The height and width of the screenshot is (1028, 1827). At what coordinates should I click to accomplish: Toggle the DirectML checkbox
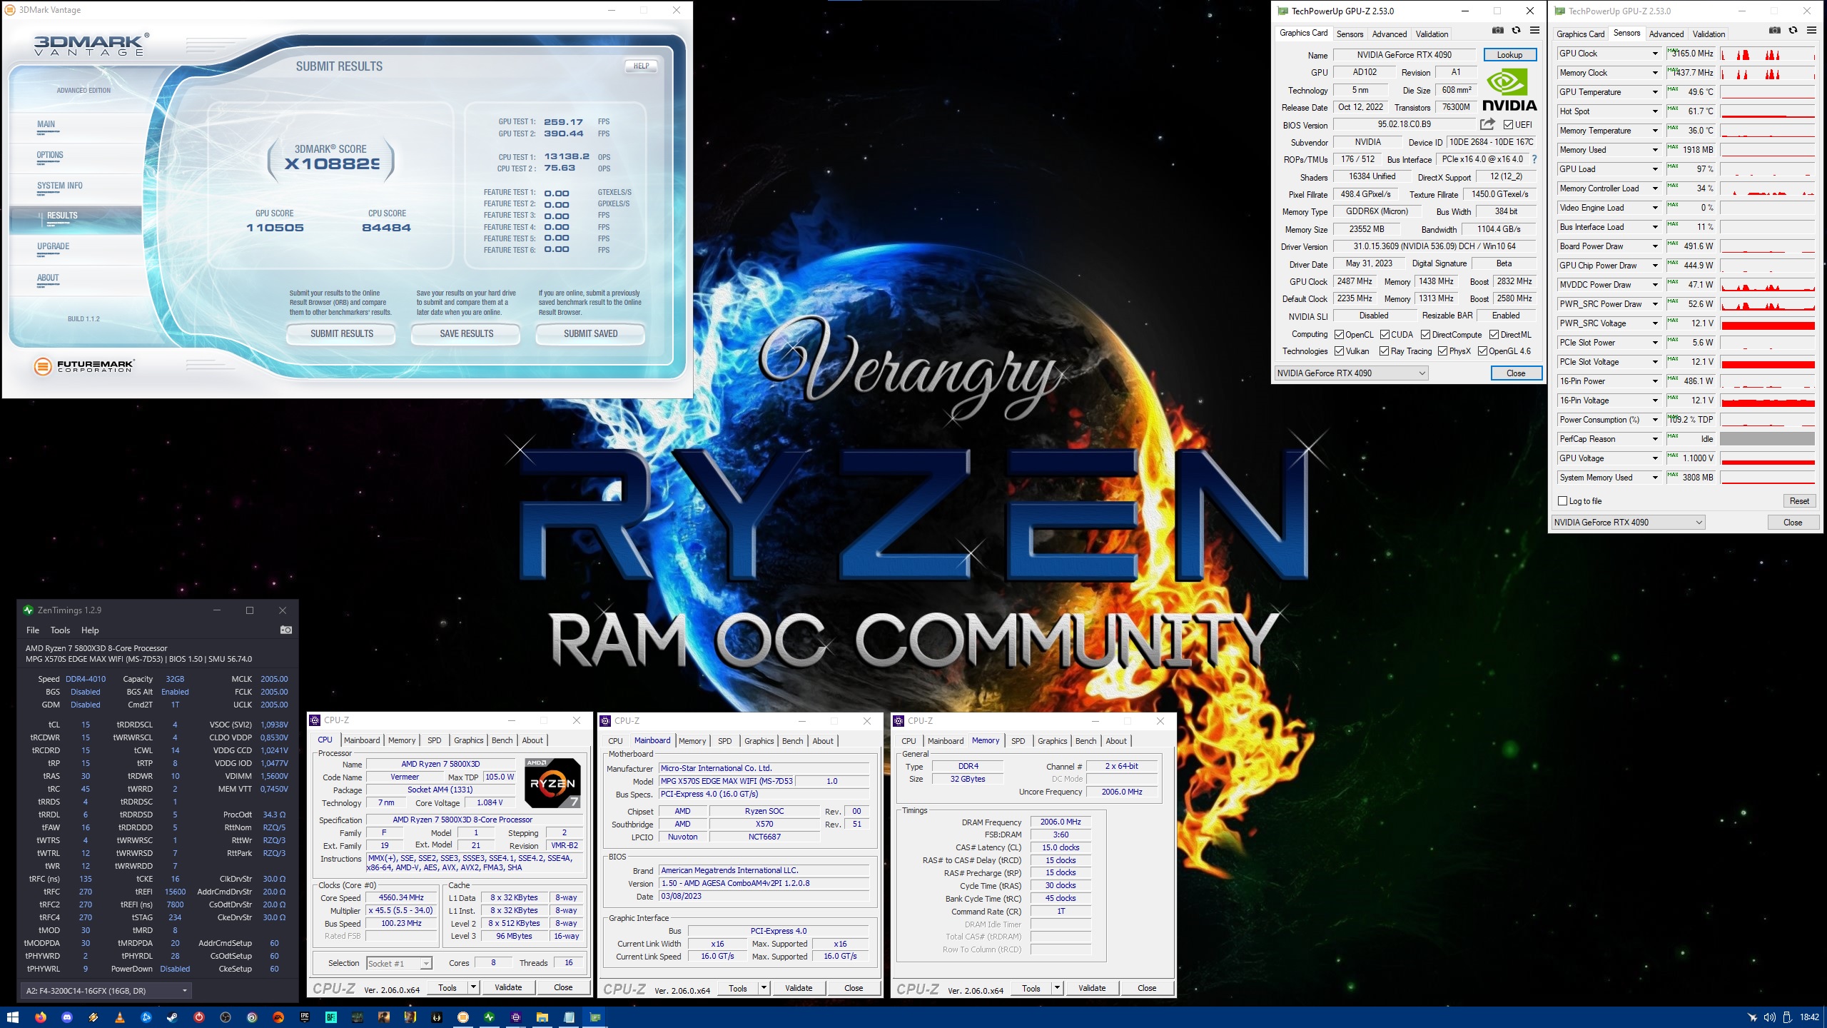pyautogui.click(x=1494, y=335)
